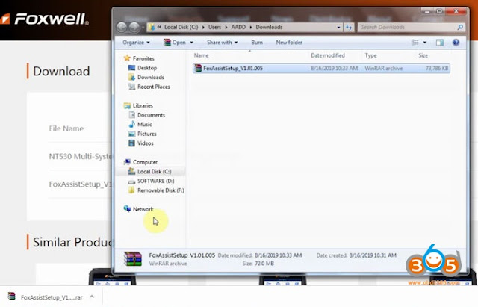
Task: Click the Size 72.0 MB value in details pane
Action: click(x=264, y=264)
